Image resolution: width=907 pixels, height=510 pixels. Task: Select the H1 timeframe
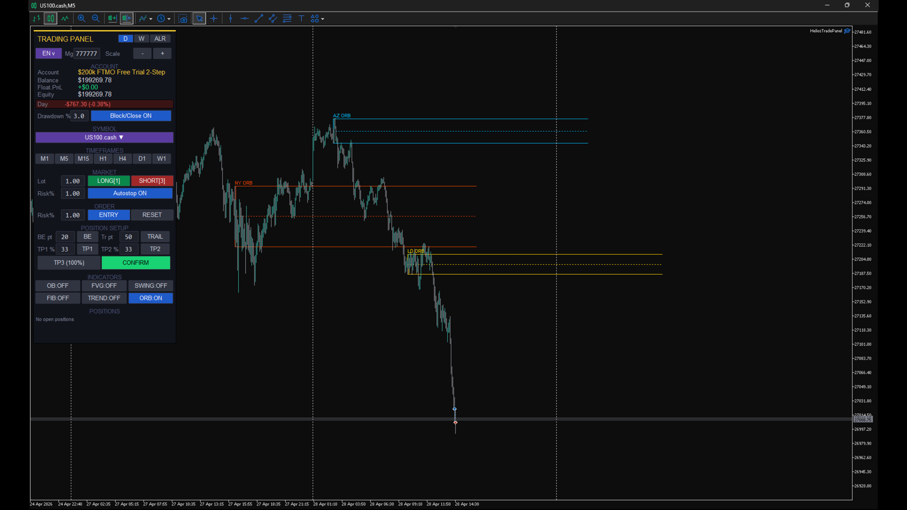point(103,159)
